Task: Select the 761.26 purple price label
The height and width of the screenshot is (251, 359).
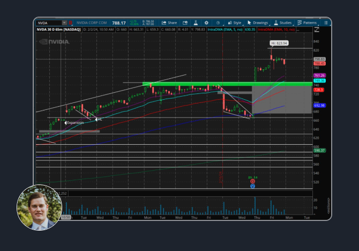Action: [319, 76]
